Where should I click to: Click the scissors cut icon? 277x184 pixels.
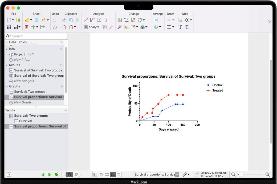coord(64,20)
